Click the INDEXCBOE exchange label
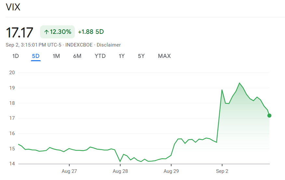The height and width of the screenshot is (180, 285). coord(79,45)
